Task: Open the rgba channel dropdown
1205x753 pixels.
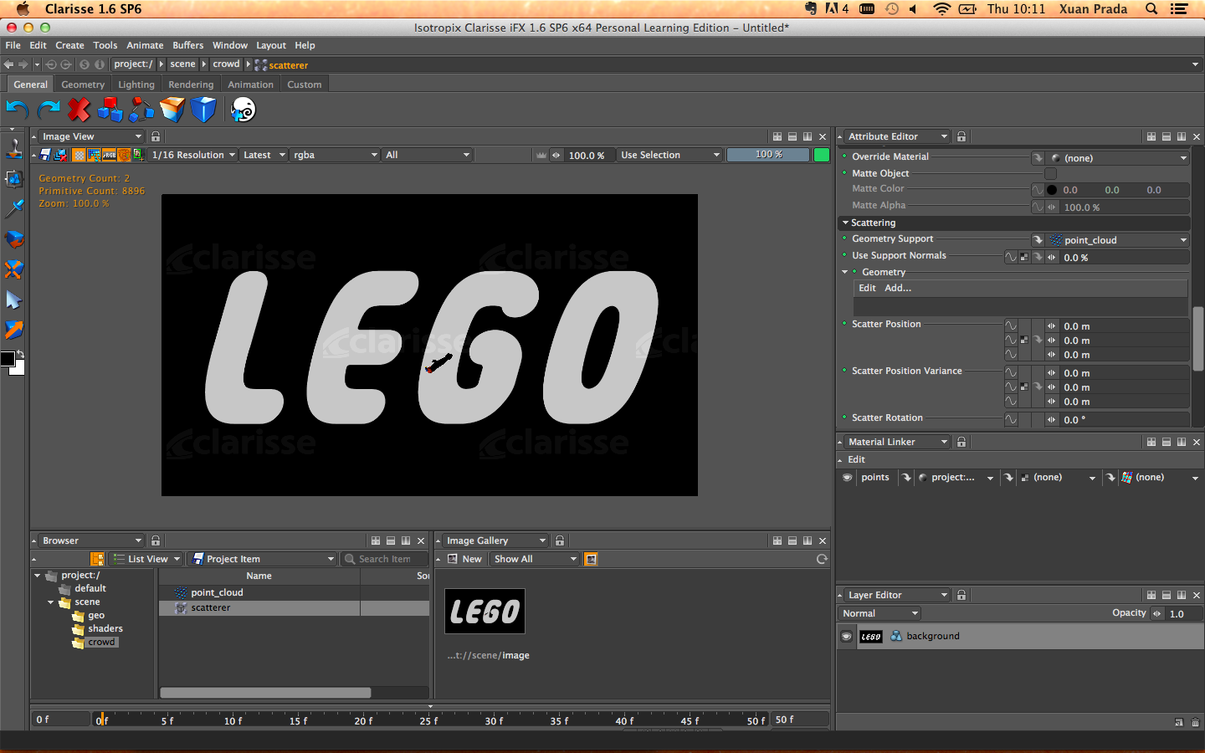Action: 336,155
